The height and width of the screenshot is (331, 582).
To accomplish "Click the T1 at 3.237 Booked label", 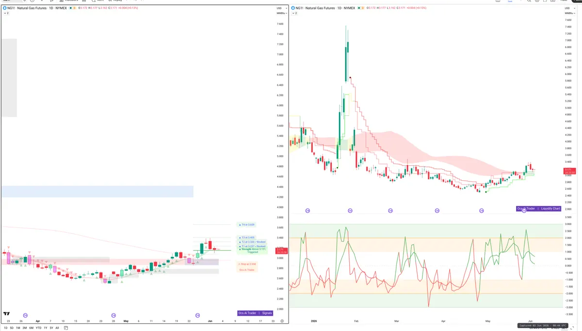I will 252,246.
